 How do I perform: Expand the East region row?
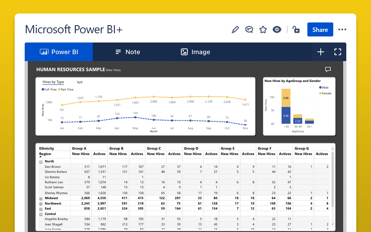(41, 209)
